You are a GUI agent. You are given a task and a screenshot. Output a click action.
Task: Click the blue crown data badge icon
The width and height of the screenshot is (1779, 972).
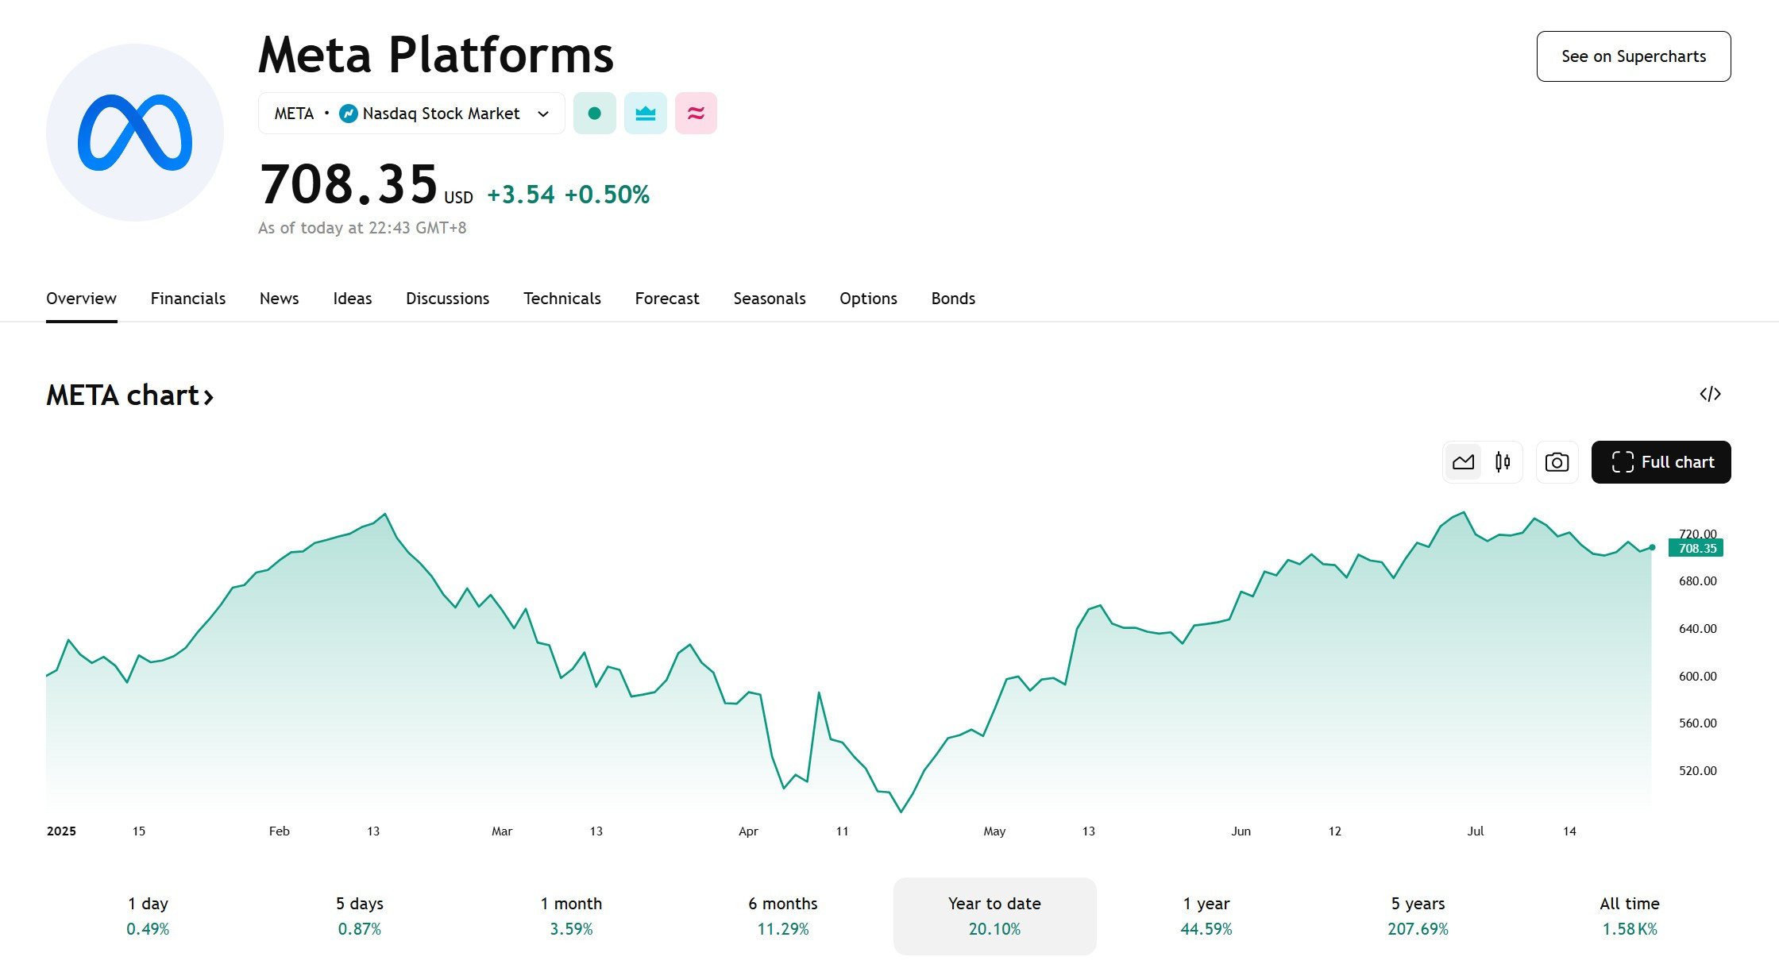[645, 114]
